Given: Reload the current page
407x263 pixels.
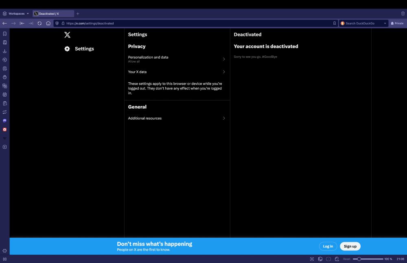Looking at the screenshot, I should tap(39, 23).
